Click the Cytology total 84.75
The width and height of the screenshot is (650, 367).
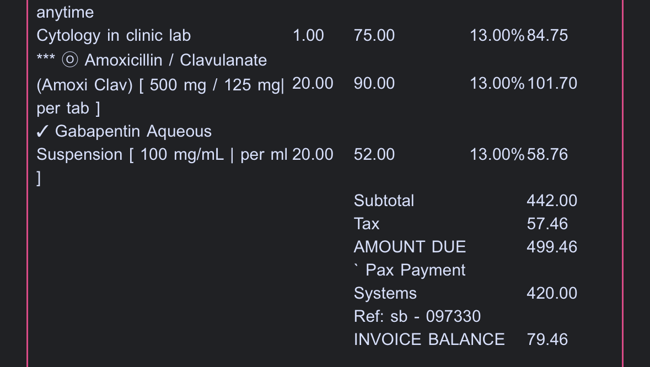pos(547,36)
